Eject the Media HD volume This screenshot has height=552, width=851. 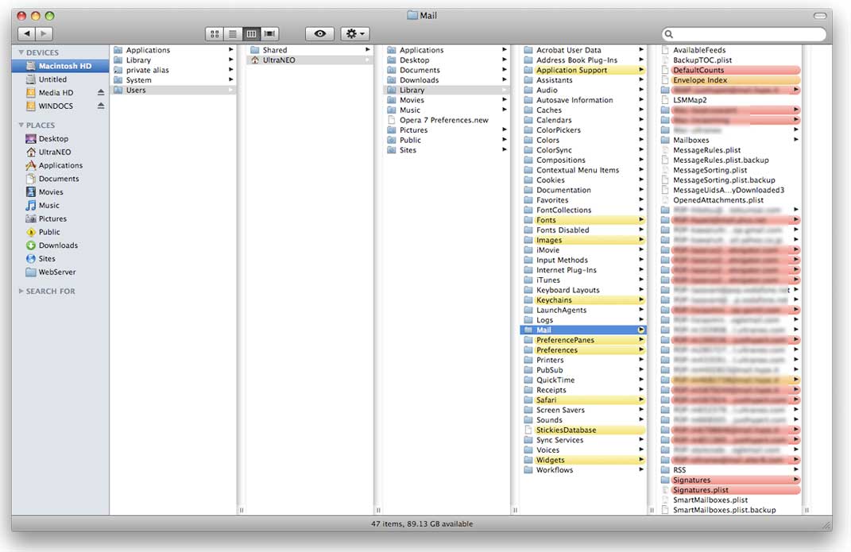101,93
